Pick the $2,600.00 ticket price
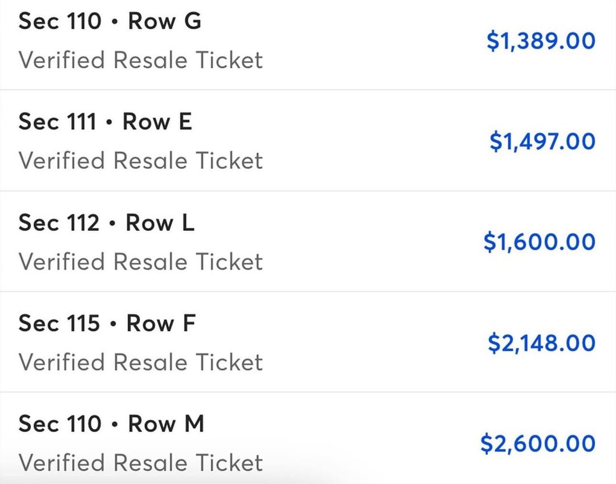Viewport: 616px width, 484px height. coord(538,444)
